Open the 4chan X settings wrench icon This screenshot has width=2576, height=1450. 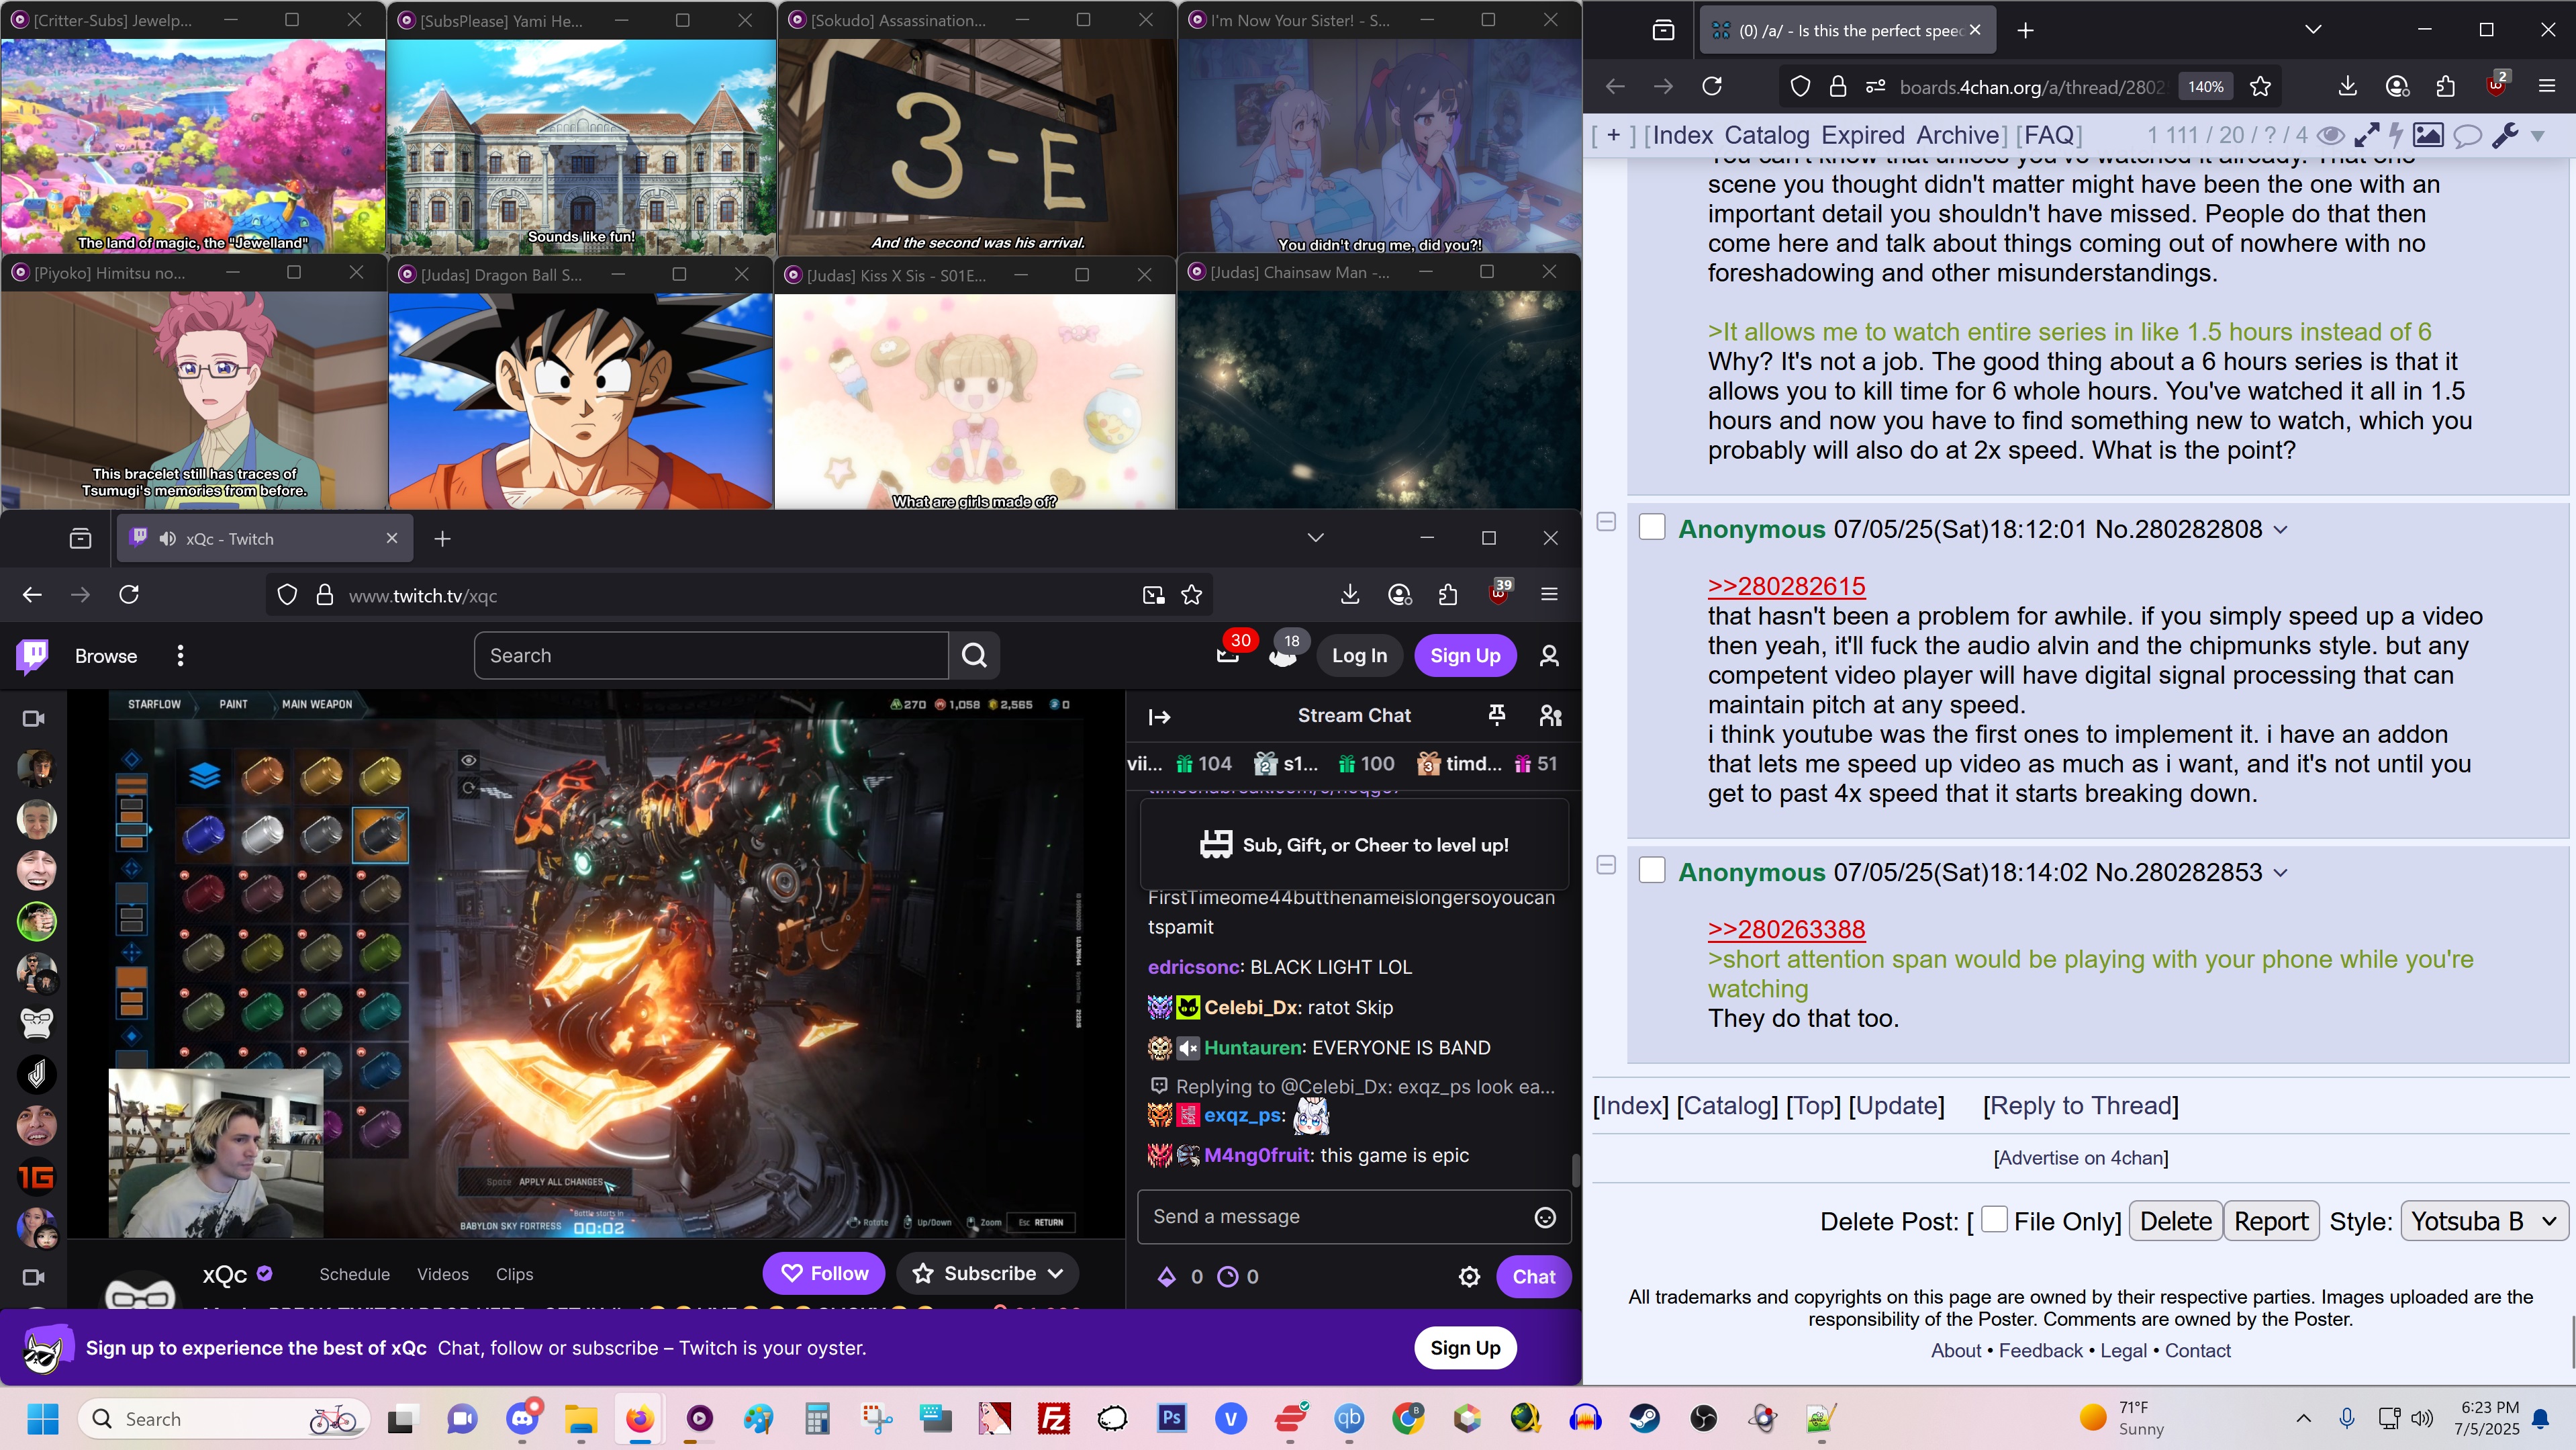click(x=2505, y=135)
